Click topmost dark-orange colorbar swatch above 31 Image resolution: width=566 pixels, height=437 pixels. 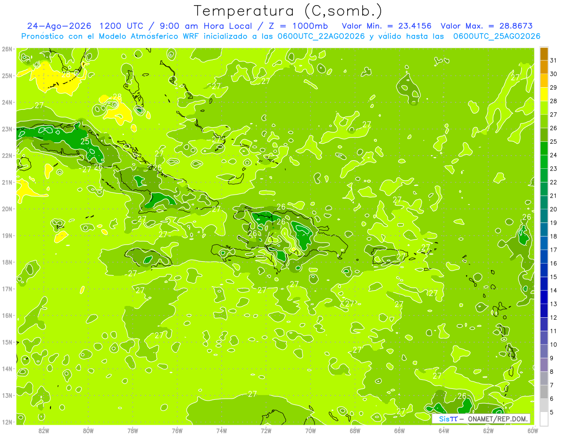coord(544,54)
